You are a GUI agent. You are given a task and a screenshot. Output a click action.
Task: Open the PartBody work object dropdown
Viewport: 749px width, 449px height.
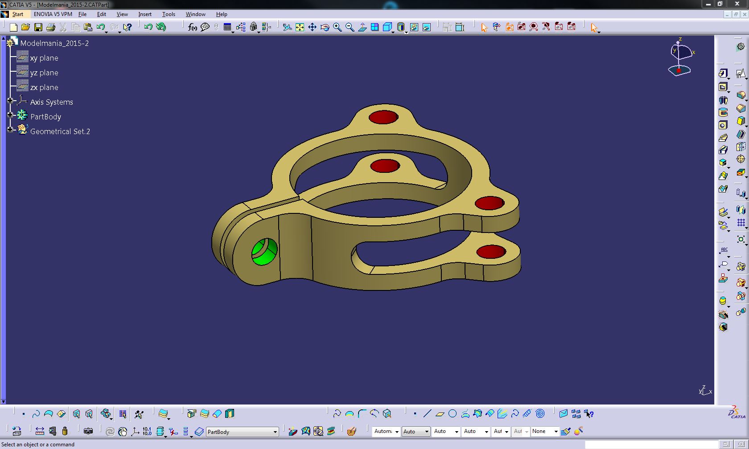click(x=275, y=432)
